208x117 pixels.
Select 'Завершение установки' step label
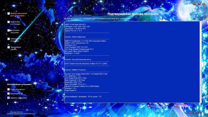pos(16,40)
